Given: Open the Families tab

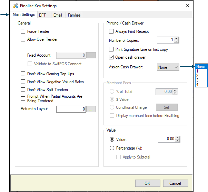Looking at the screenshot, I should click(74, 15).
